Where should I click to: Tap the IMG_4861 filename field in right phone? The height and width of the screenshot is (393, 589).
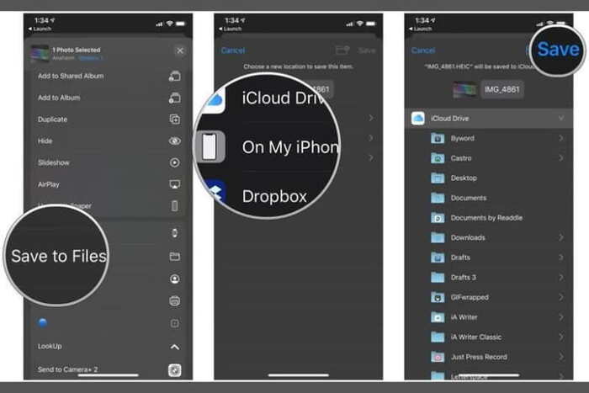point(502,89)
